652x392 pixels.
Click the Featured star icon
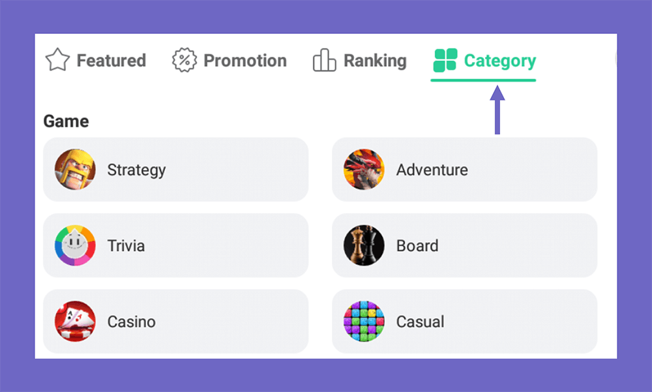point(57,60)
